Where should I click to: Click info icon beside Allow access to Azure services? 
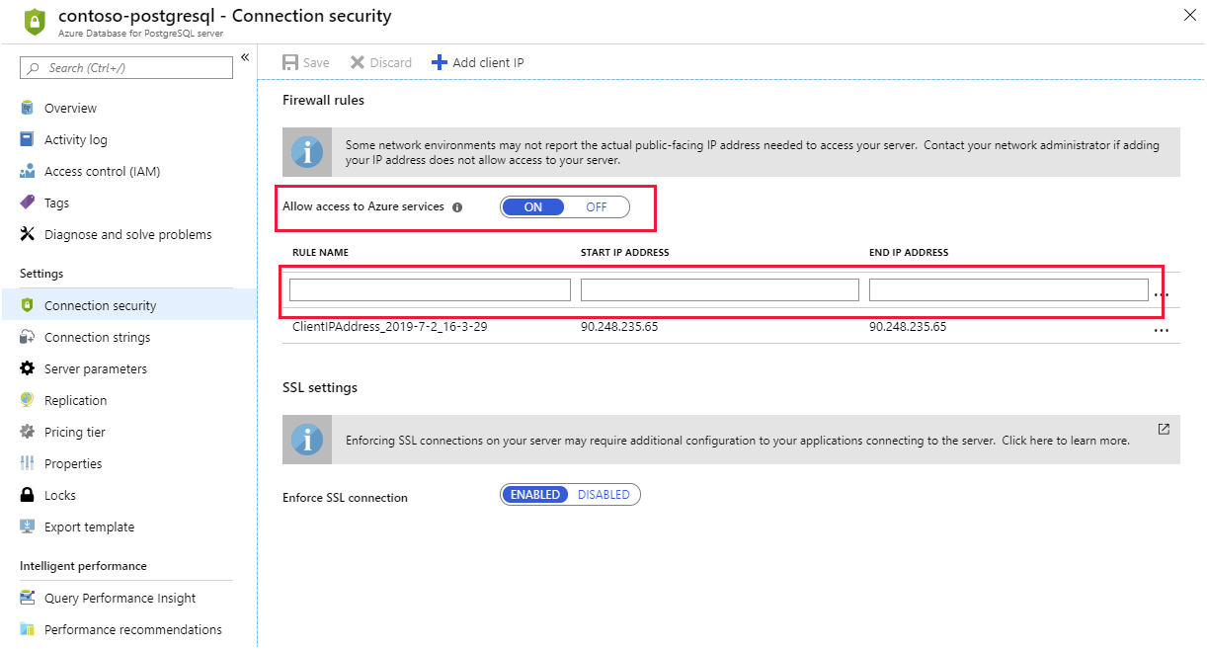[x=457, y=207]
